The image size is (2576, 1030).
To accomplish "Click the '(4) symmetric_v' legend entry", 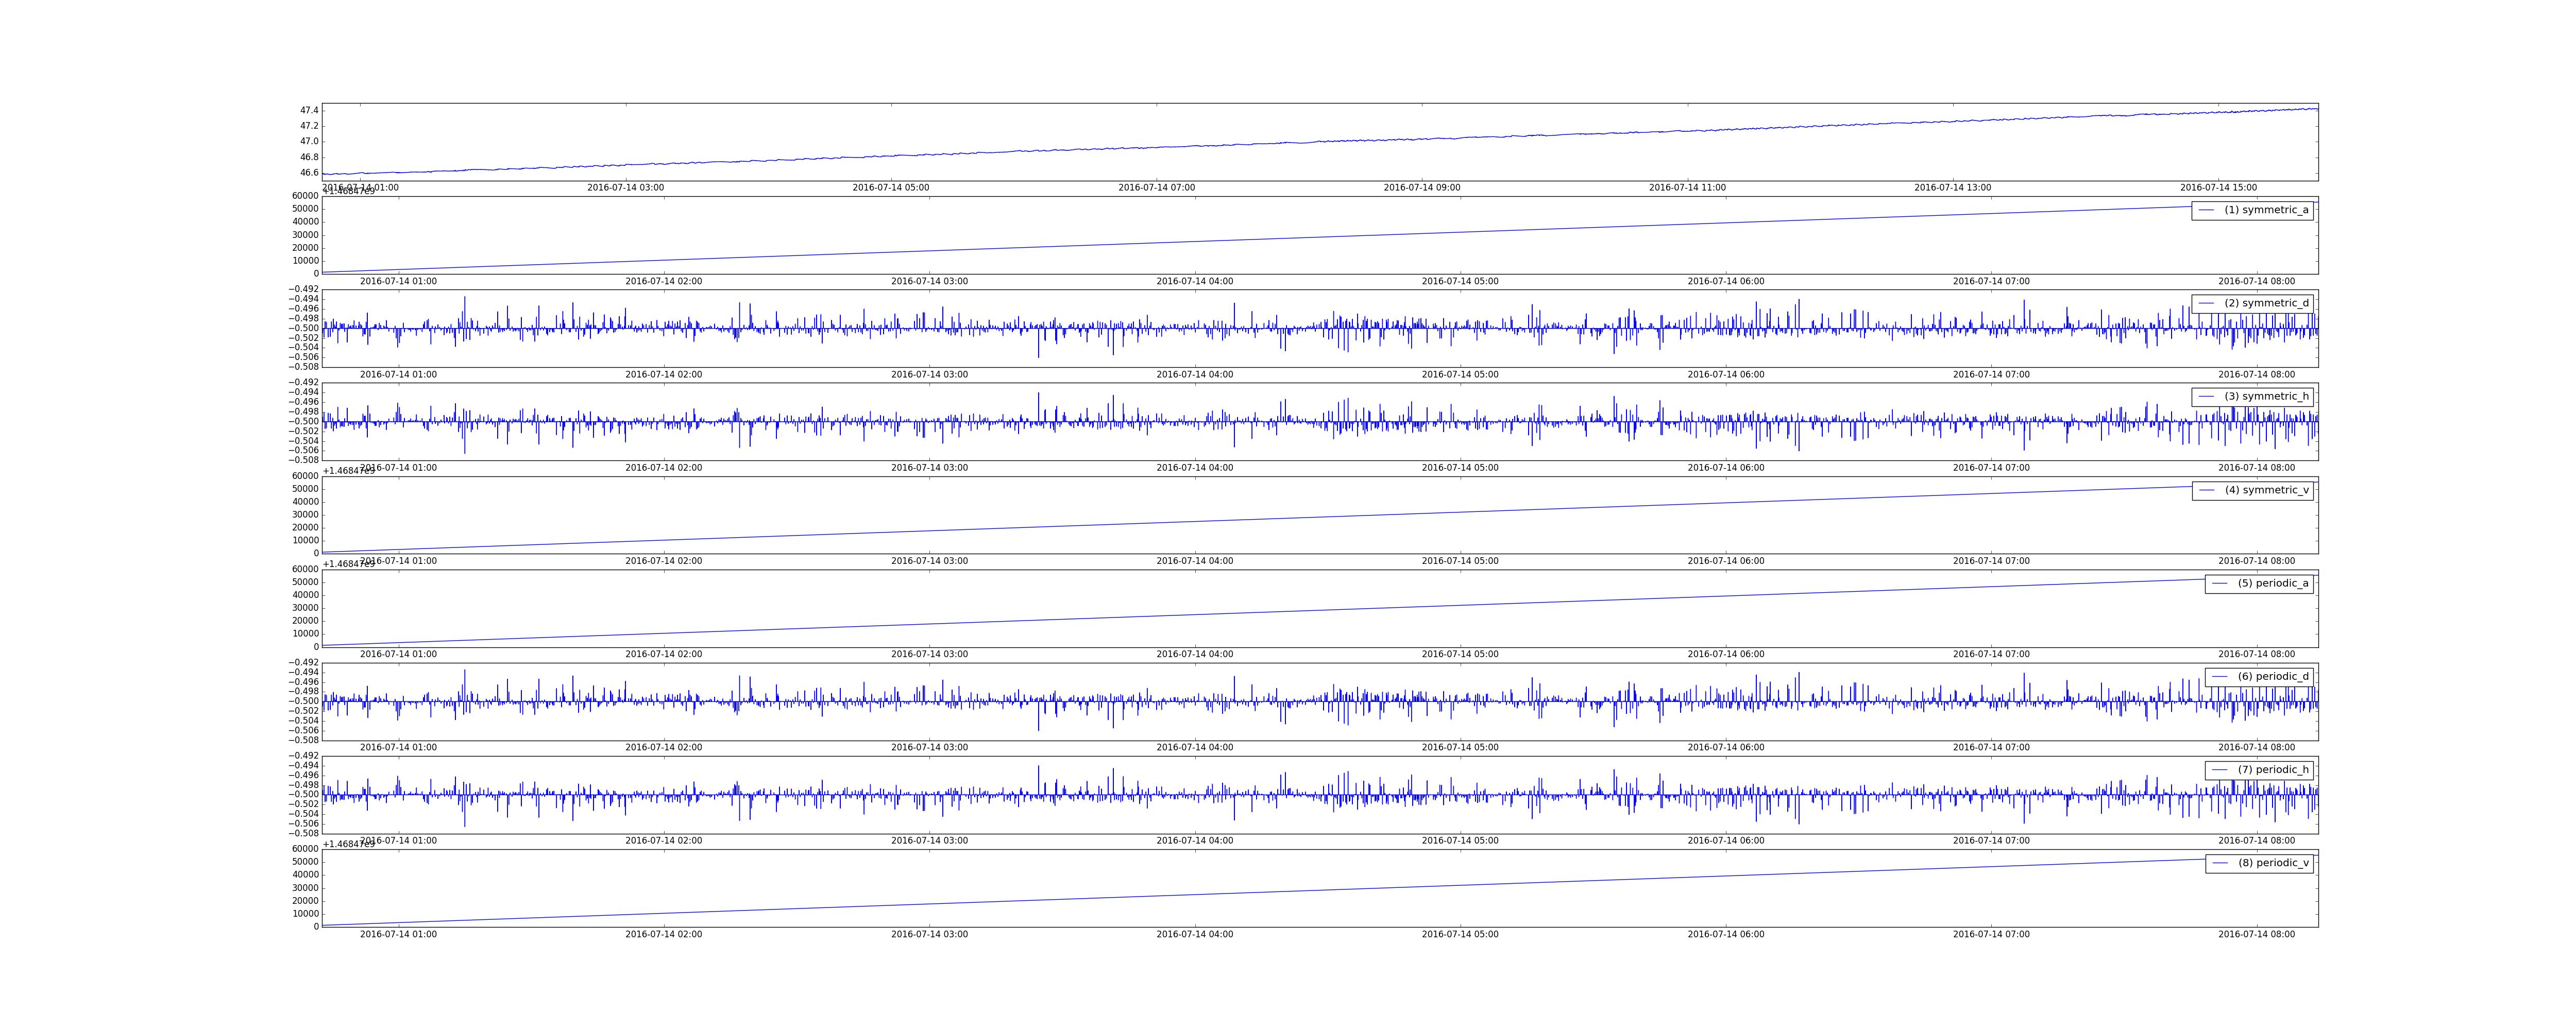I will point(2266,490).
